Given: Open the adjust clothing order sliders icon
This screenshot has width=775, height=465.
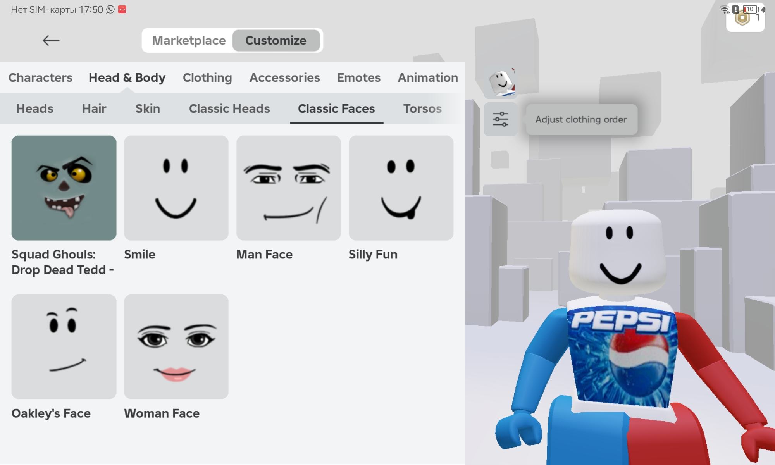Looking at the screenshot, I should coord(500,119).
